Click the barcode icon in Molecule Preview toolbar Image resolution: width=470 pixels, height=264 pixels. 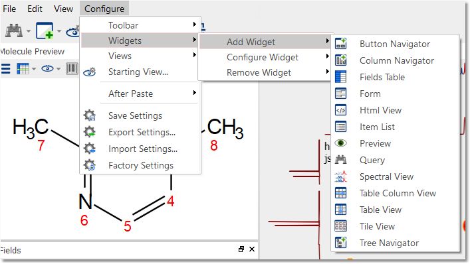[x=72, y=69]
